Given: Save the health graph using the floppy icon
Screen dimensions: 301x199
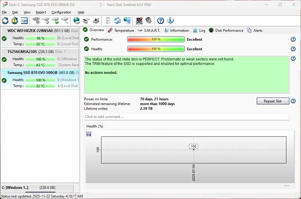Looking at the screenshot, I should (x=89, y=134).
